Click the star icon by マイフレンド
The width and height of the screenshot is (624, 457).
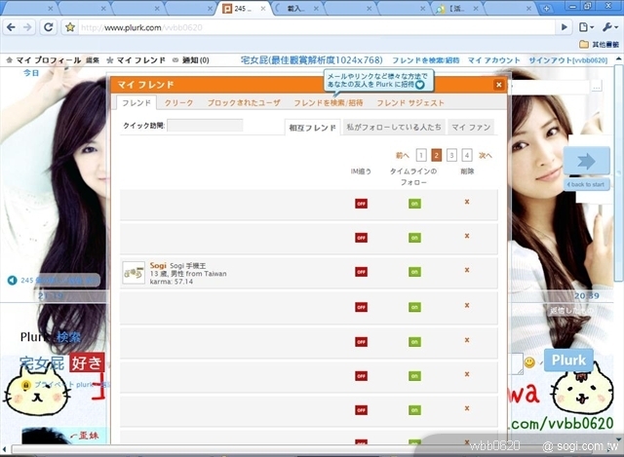[x=110, y=60]
